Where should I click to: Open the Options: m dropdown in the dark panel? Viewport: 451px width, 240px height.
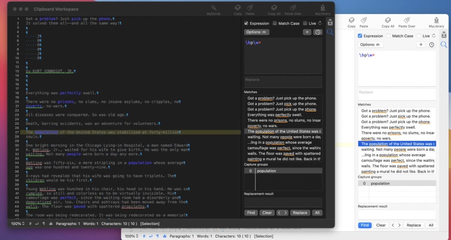(257, 32)
